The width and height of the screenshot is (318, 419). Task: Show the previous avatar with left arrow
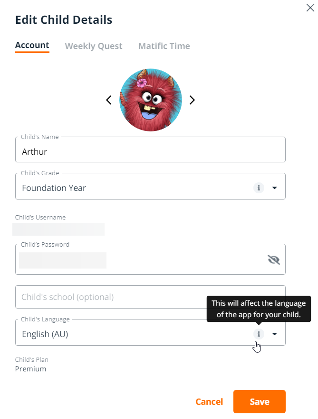click(109, 100)
